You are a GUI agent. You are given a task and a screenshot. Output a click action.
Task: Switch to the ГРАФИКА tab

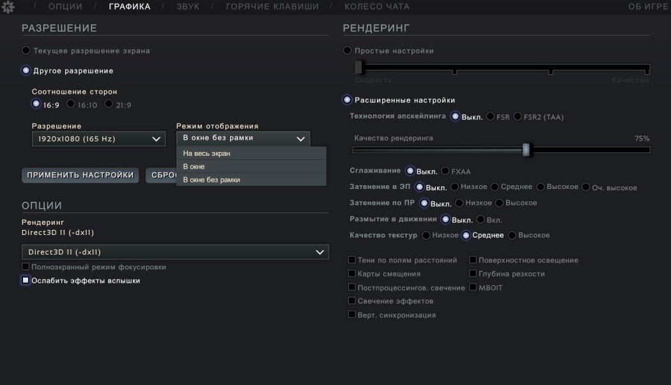tap(130, 6)
